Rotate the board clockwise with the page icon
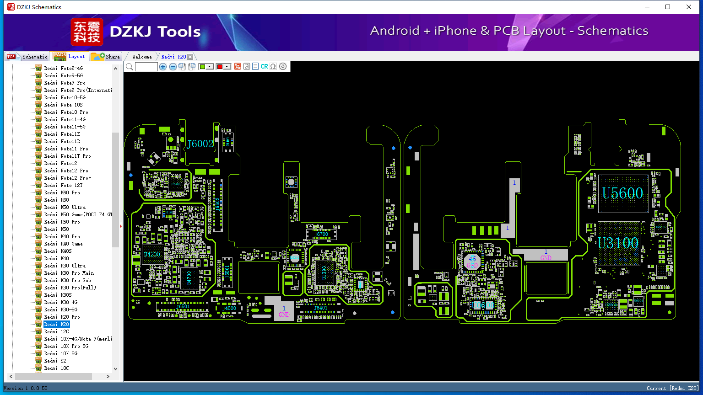Viewport: 703px width, 395px height. coord(182,67)
